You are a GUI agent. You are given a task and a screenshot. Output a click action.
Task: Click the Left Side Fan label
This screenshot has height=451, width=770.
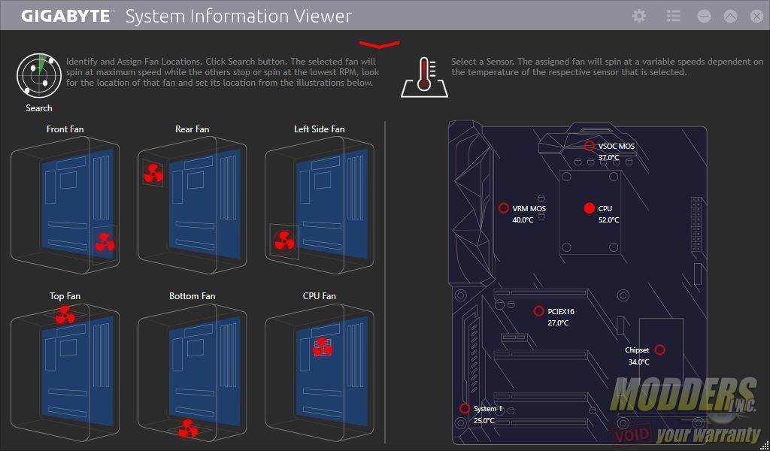319,129
